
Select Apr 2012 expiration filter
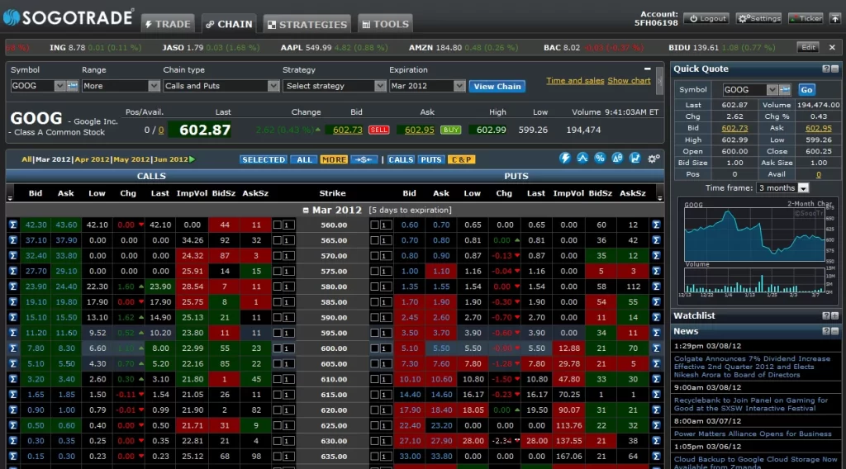click(92, 159)
